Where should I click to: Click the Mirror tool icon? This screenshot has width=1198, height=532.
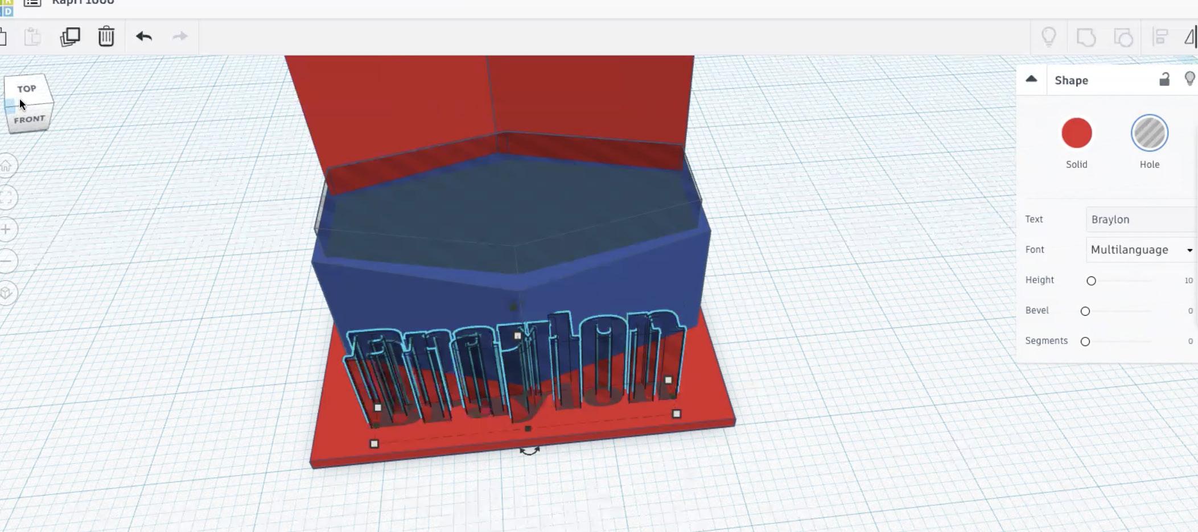click(1191, 38)
